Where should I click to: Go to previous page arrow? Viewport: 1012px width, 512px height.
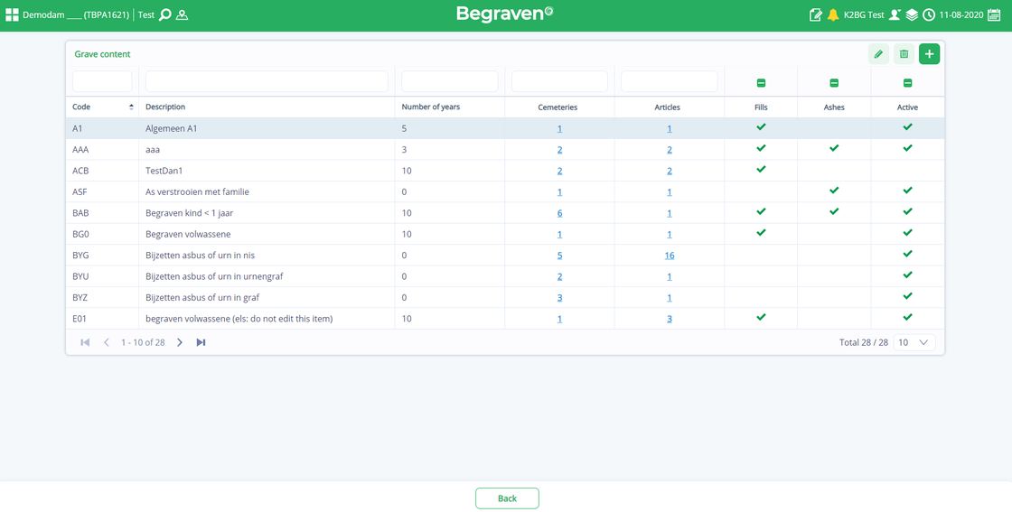107,342
